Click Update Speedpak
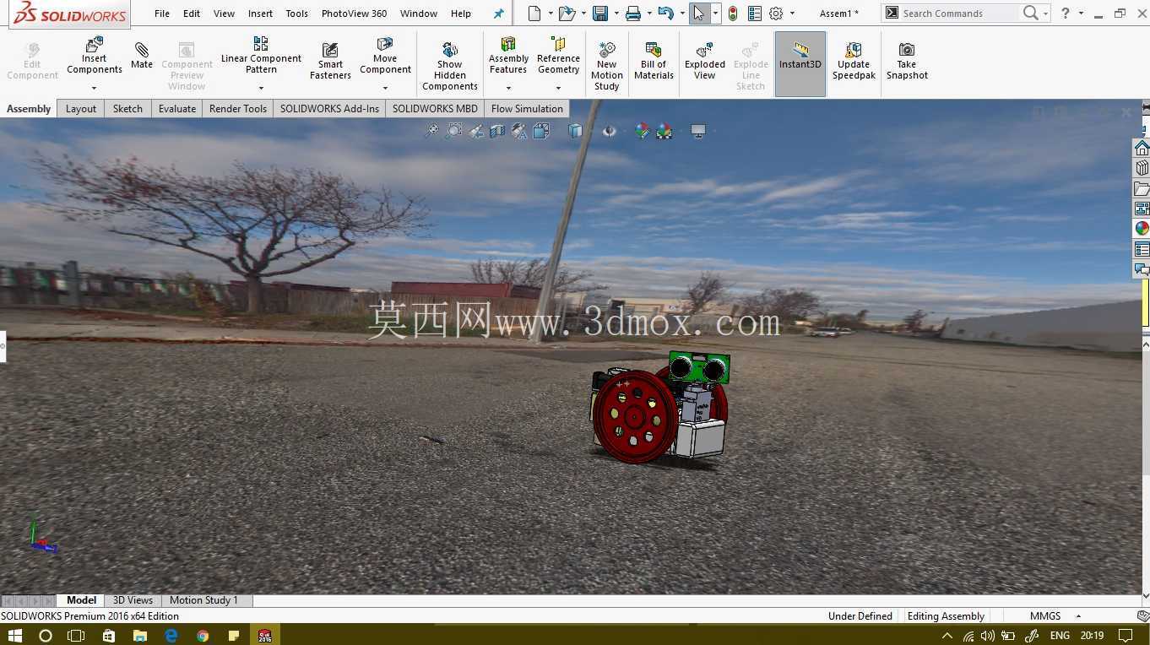 coord(854,61)
